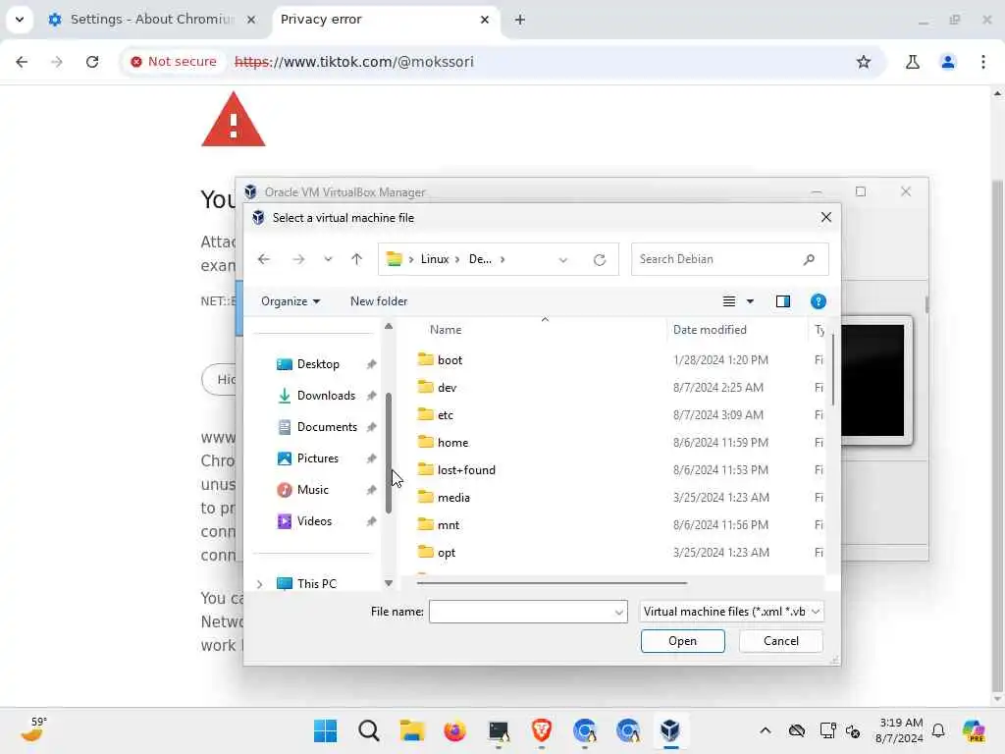Reload the TikTok page

[x=92, y=62]
